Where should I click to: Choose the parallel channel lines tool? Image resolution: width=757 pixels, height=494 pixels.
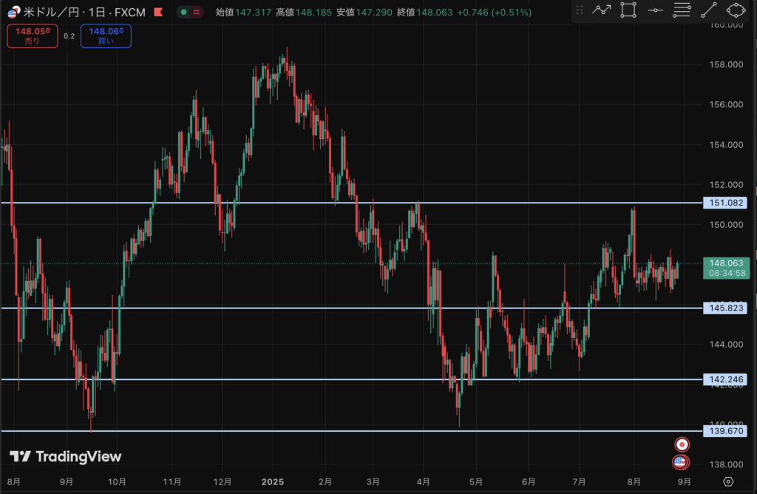pos(682,10)
